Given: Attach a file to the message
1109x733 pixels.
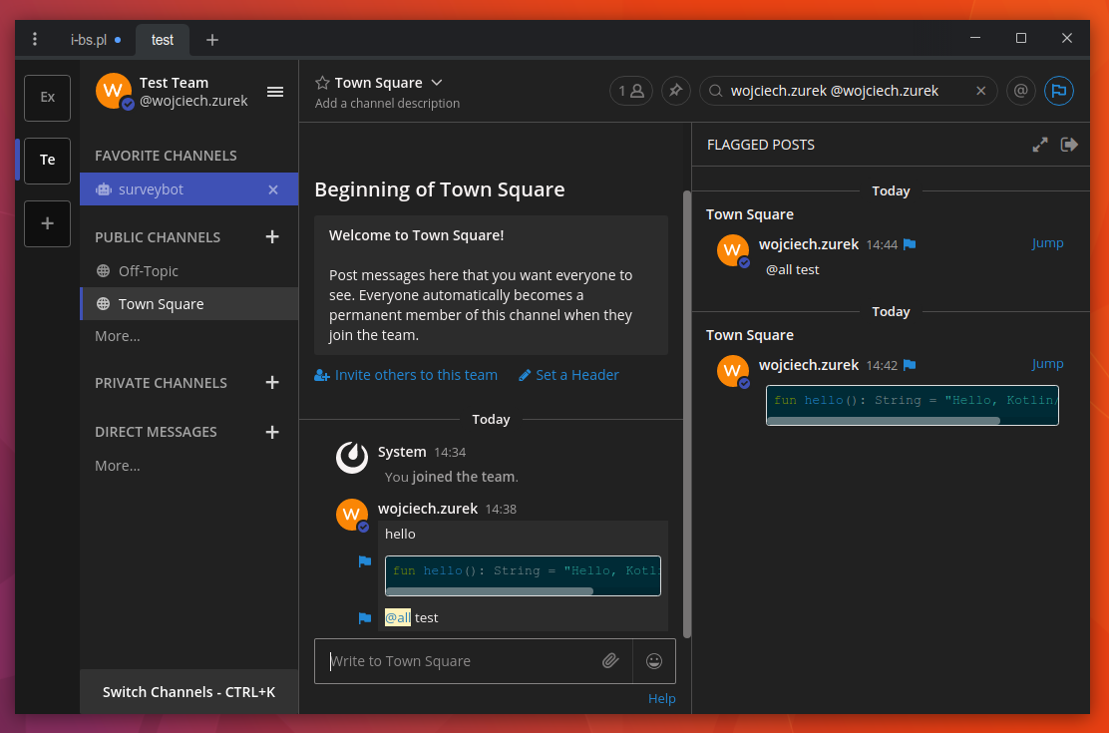Looking at the screenshot, I should click(610, 661).
